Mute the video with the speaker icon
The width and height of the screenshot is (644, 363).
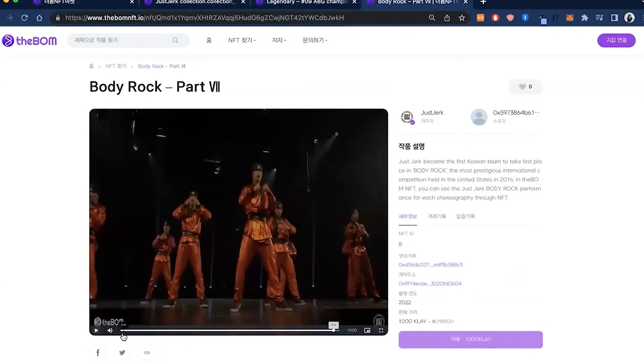[x=110, y=330]
